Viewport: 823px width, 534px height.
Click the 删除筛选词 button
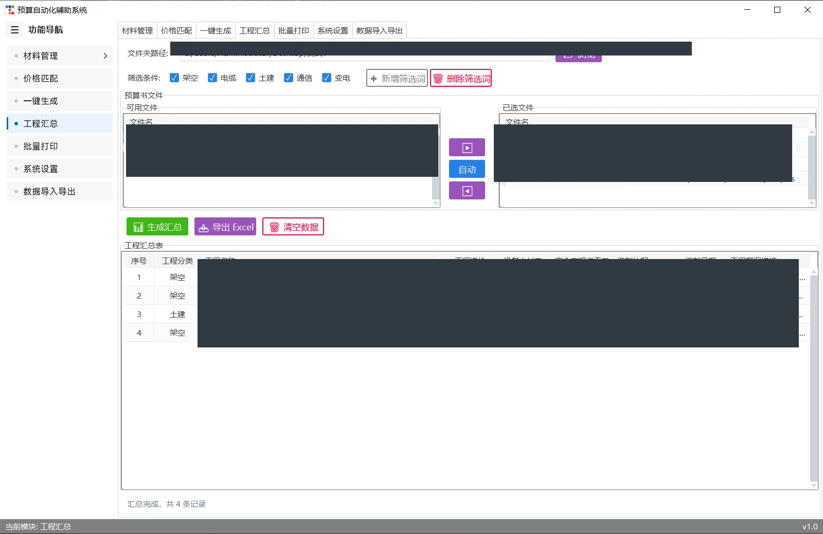[461, 78]
